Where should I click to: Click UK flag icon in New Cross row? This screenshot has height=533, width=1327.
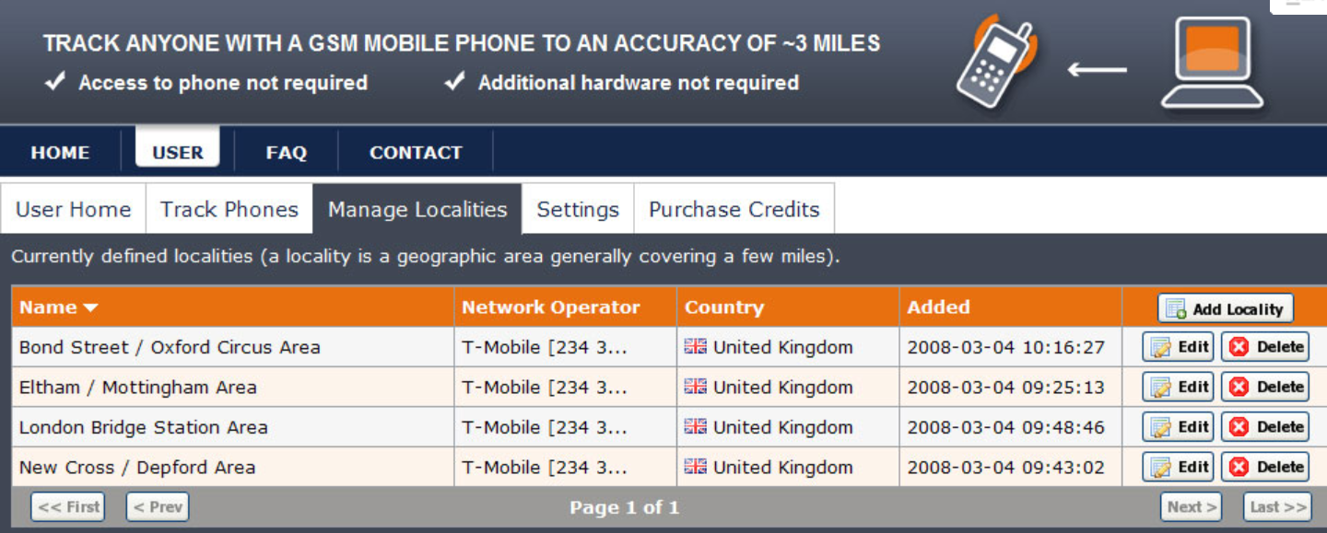tap(695, 467)
